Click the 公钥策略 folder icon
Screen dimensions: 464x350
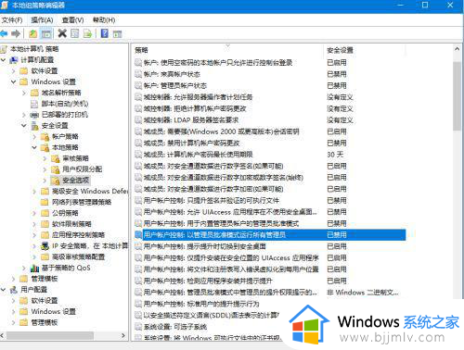pos(45,213)
